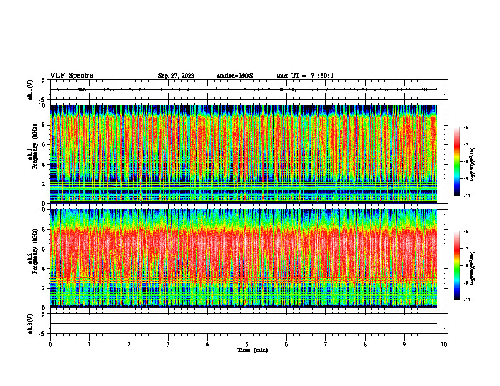
Task: Click the '-10' label on ch.1 color scale
Action: click(x=467, y=196)
